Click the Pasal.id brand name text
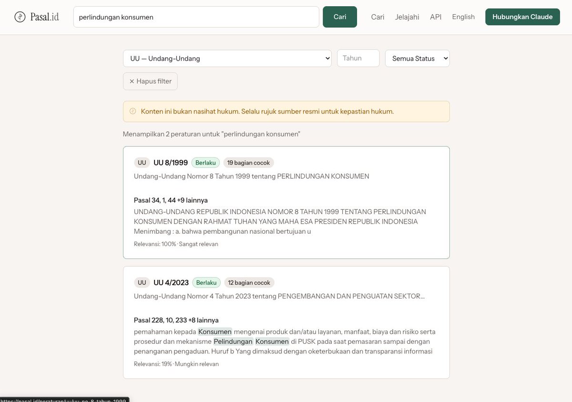Screen dimensions: 572x402 (x=45, y=17)
